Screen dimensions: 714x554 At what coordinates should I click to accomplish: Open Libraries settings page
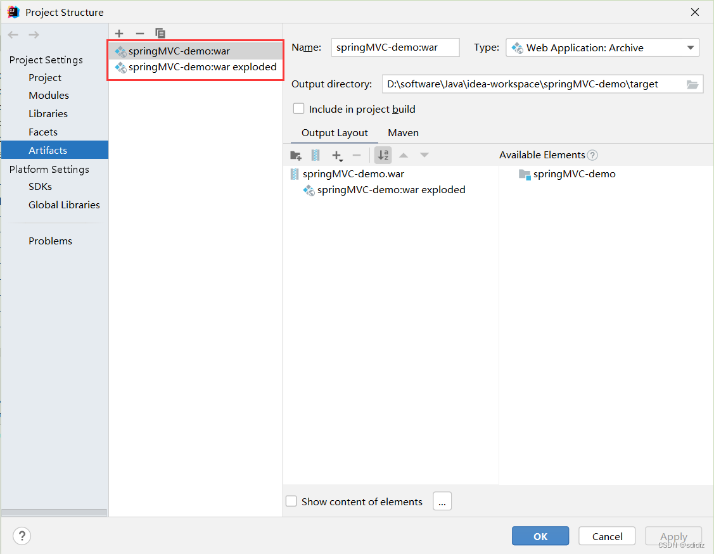pos(48,114)
